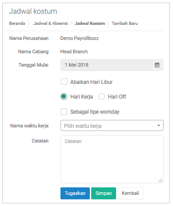Tick the Sebagai tipe workday checkbox
173x206 pixels.
pos(64,111)
